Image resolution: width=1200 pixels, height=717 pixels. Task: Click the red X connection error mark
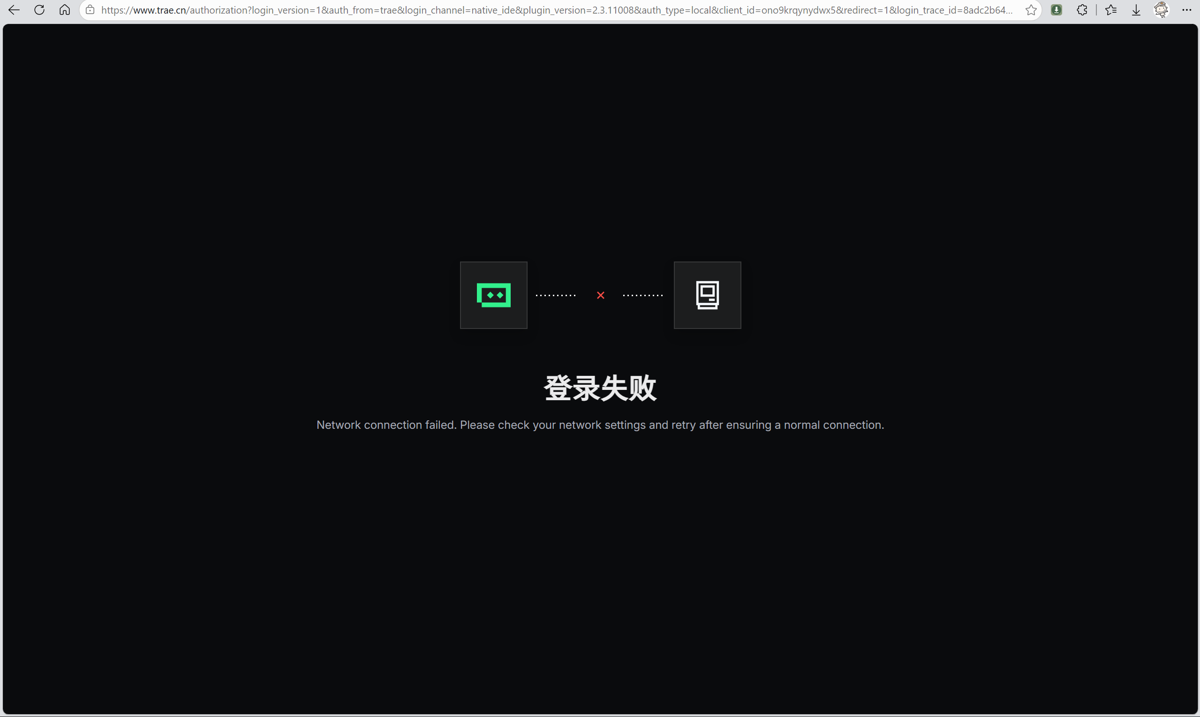click(601, 295)
